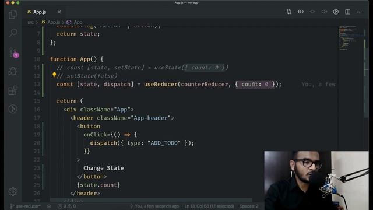Open changes with next revision icon
373x210 pixels.
pos(324,12)
